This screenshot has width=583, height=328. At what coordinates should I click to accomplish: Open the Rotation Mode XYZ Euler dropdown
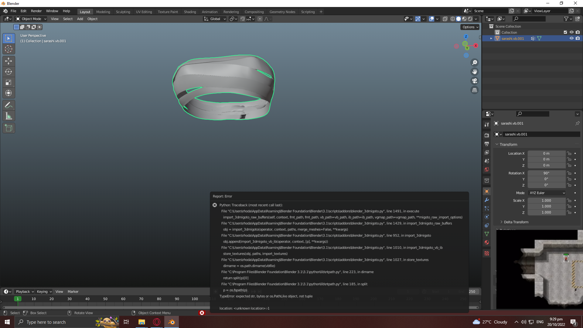pyautogui.click(x=547, y=193)
